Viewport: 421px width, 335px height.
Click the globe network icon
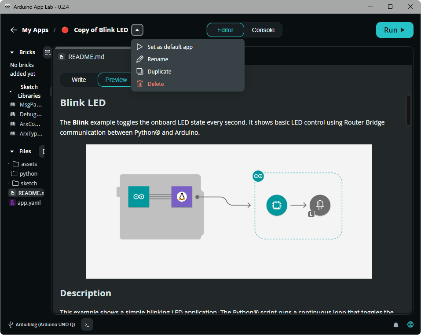click(x=410, y=325)
